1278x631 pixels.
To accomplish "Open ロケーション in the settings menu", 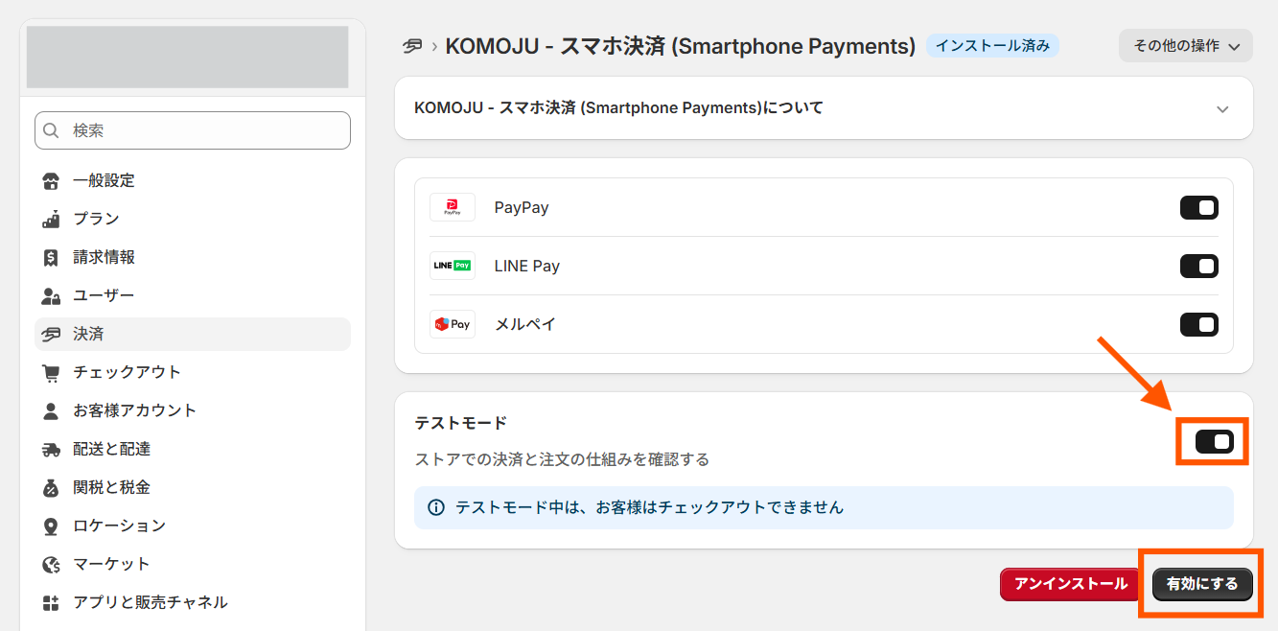I will click(193, 526).
